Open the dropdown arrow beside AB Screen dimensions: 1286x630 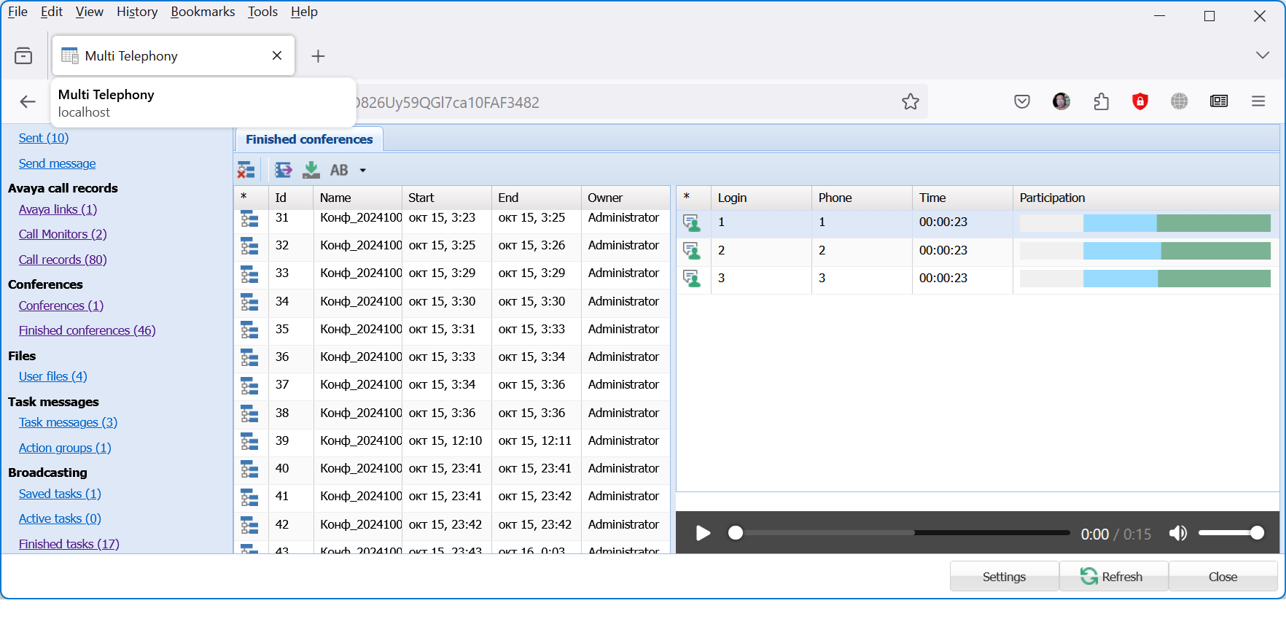click(362, 171)
